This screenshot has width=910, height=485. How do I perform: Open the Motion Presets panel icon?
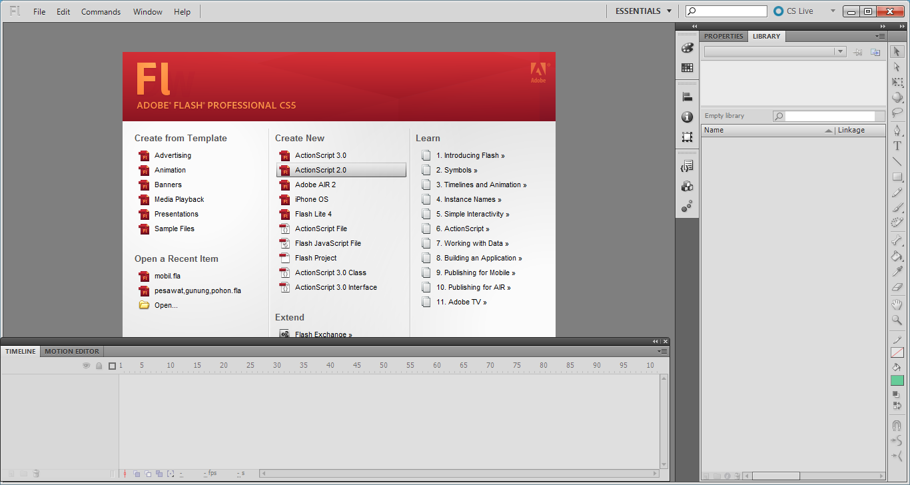pos(687,207)
